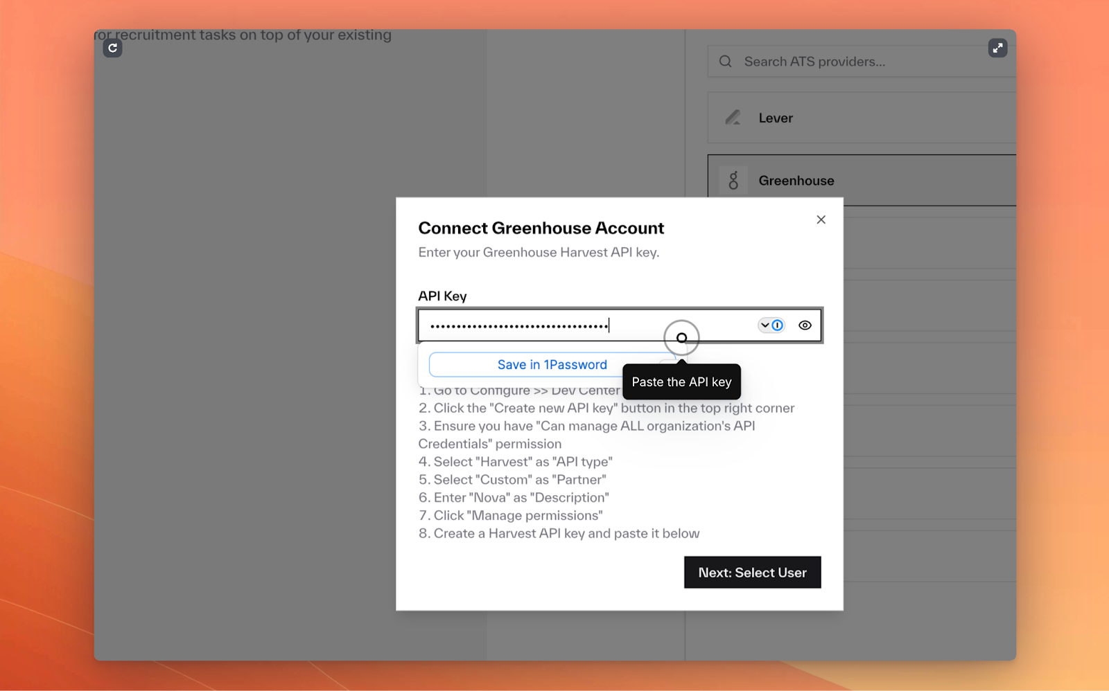Expand the demo to fullscreen
Image resolution: width=1109 pixels, height=691 pixels.
[997, 48]
